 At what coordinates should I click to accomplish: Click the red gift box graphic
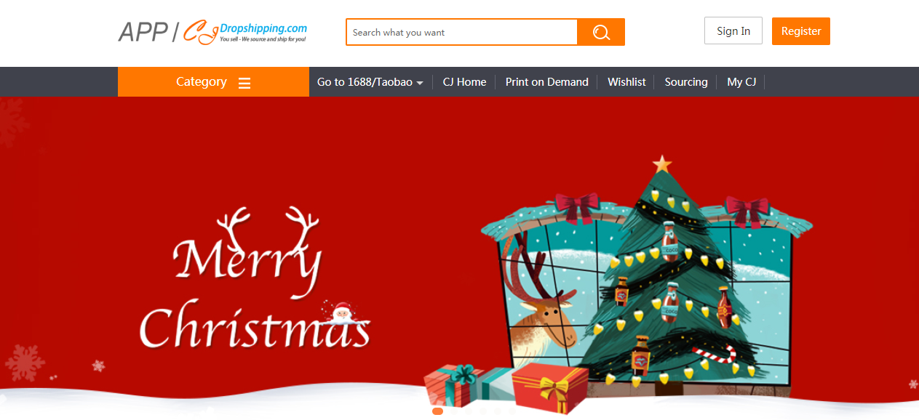click(549, 387)
